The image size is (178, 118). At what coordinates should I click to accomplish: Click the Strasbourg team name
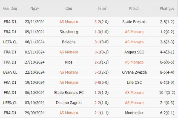point(69,32)
